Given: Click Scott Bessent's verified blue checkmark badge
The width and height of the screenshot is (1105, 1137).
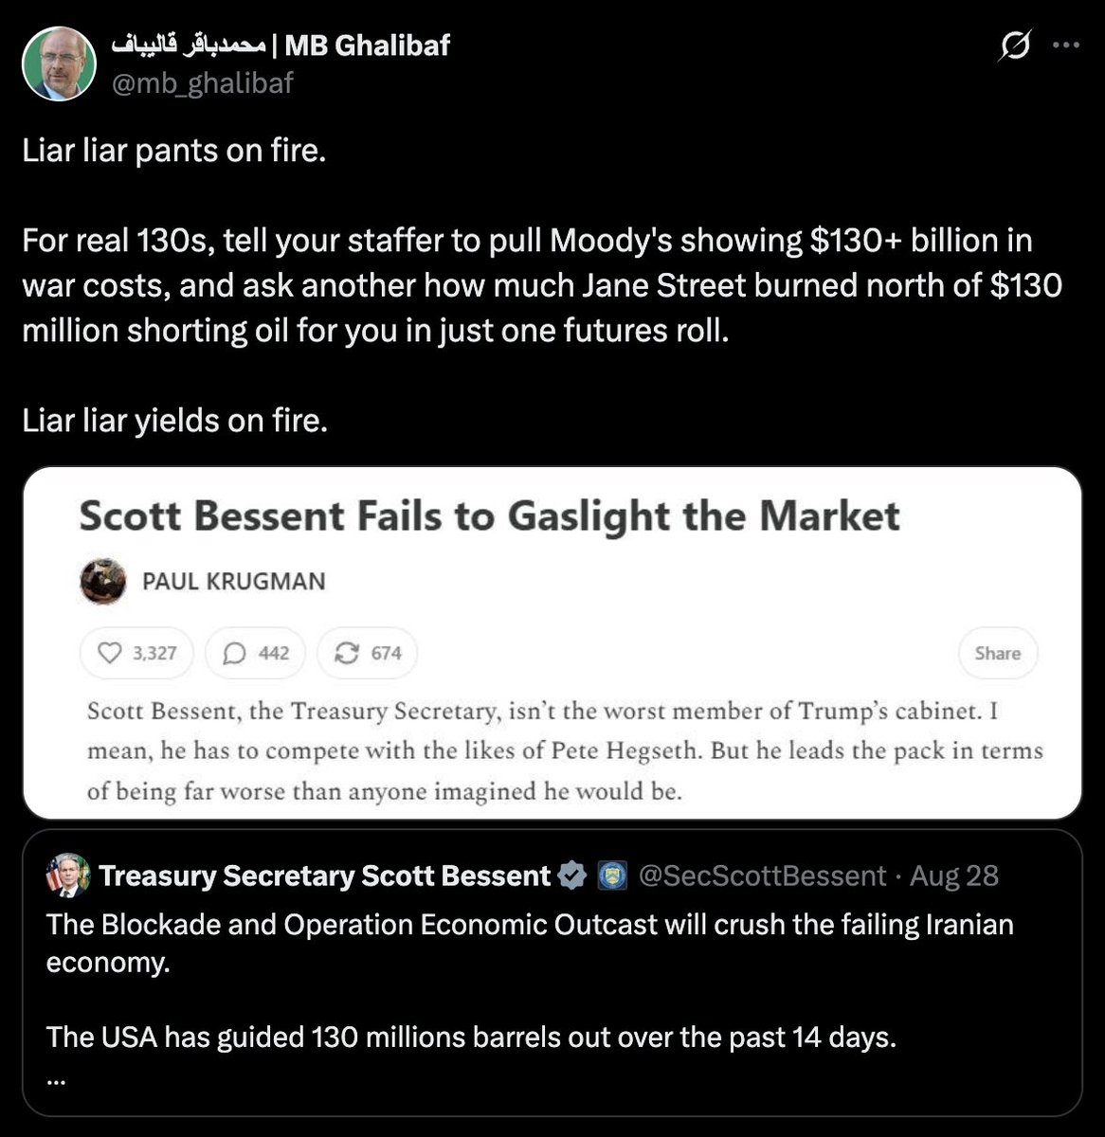Looking at the screenshot, I should tap(572, 875).
